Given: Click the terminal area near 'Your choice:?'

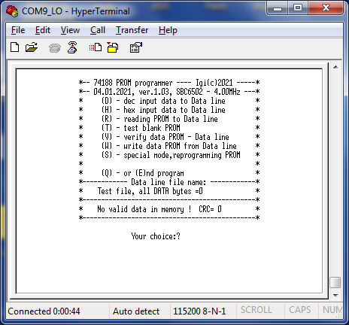Looking at the screenshot, I should (x=156, y=236).
